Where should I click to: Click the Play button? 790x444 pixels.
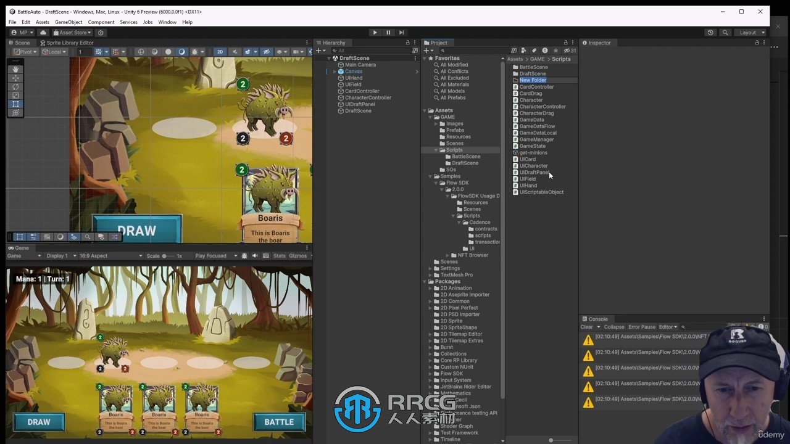point(375,32)
